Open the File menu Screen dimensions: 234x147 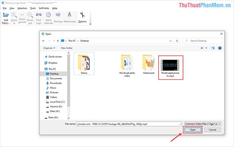coord(5,8)
